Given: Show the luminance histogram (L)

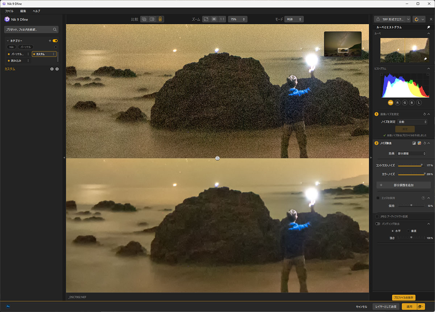Looking at the screenshot, I should (419, 103).
